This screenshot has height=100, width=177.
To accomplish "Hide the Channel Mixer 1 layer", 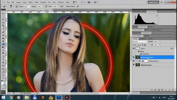I will (134, 61).
